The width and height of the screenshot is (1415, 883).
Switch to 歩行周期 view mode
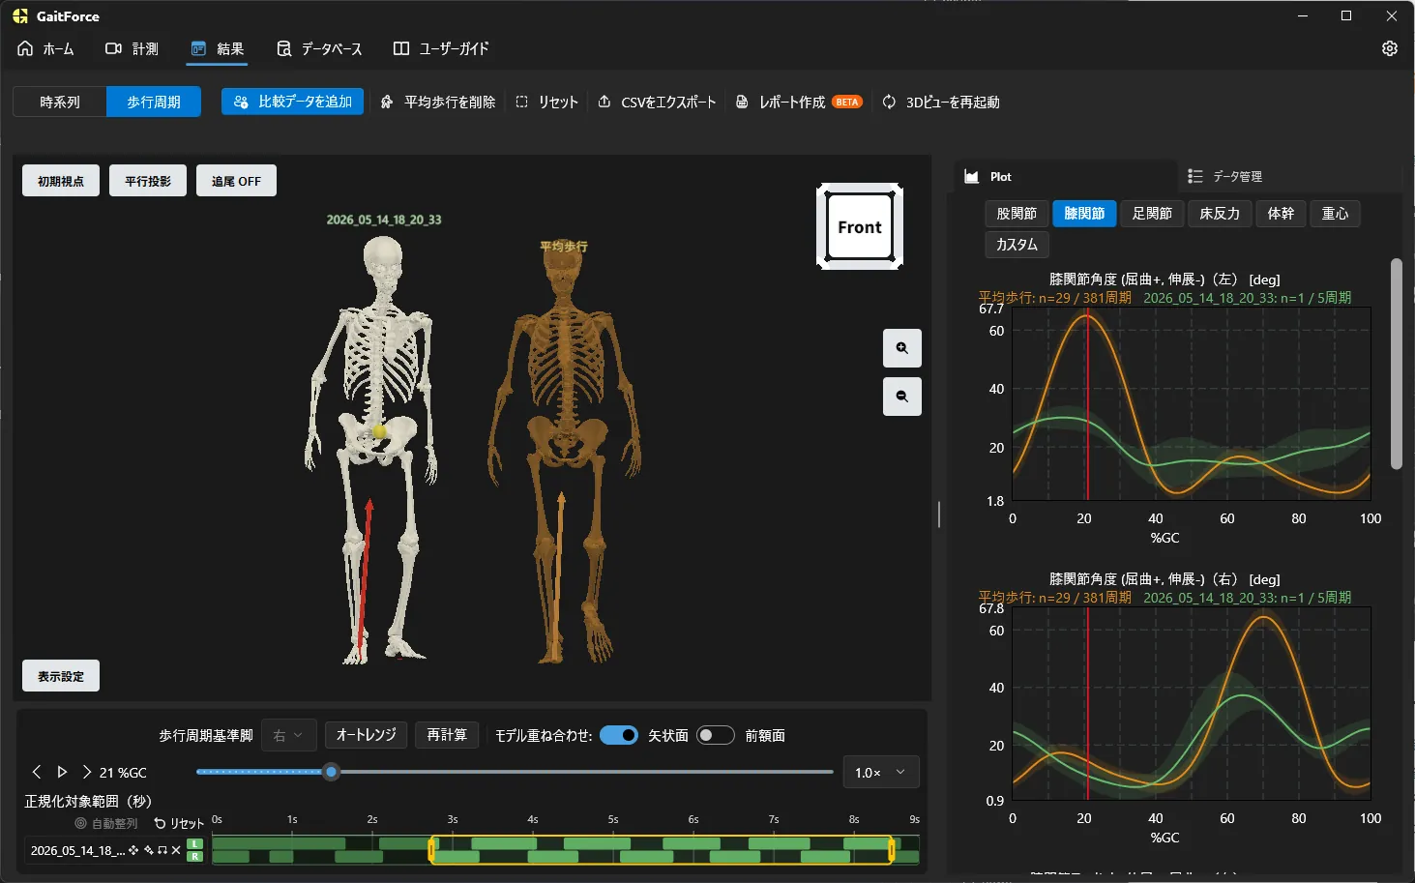coord(154,102)
